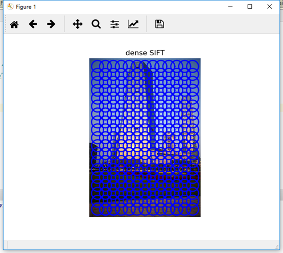Go forward to the next view
This screenshot has width=283, height=253.
click(51, 24)
